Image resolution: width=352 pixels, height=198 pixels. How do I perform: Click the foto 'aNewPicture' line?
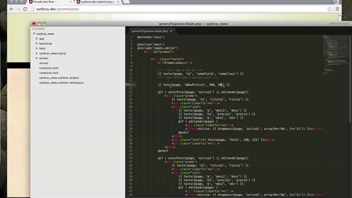(x=194, y=85)
